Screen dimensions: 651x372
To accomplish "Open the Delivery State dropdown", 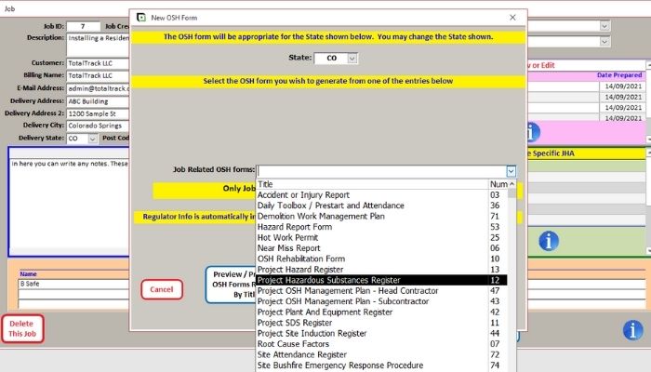I will click(93, 139).
